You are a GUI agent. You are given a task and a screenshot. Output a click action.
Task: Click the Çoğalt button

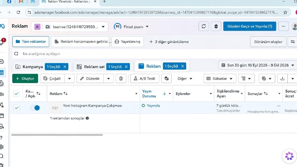pos(52,79)
